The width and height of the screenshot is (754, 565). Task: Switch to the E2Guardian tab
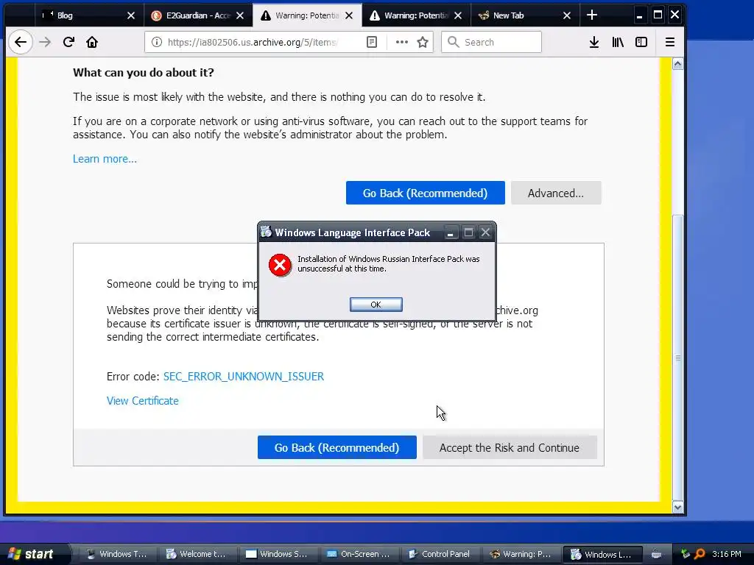point(197,15)
